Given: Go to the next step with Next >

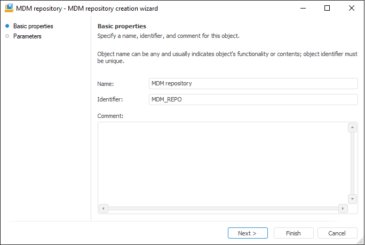Looking at the screenshot, I should coord(247,233).
